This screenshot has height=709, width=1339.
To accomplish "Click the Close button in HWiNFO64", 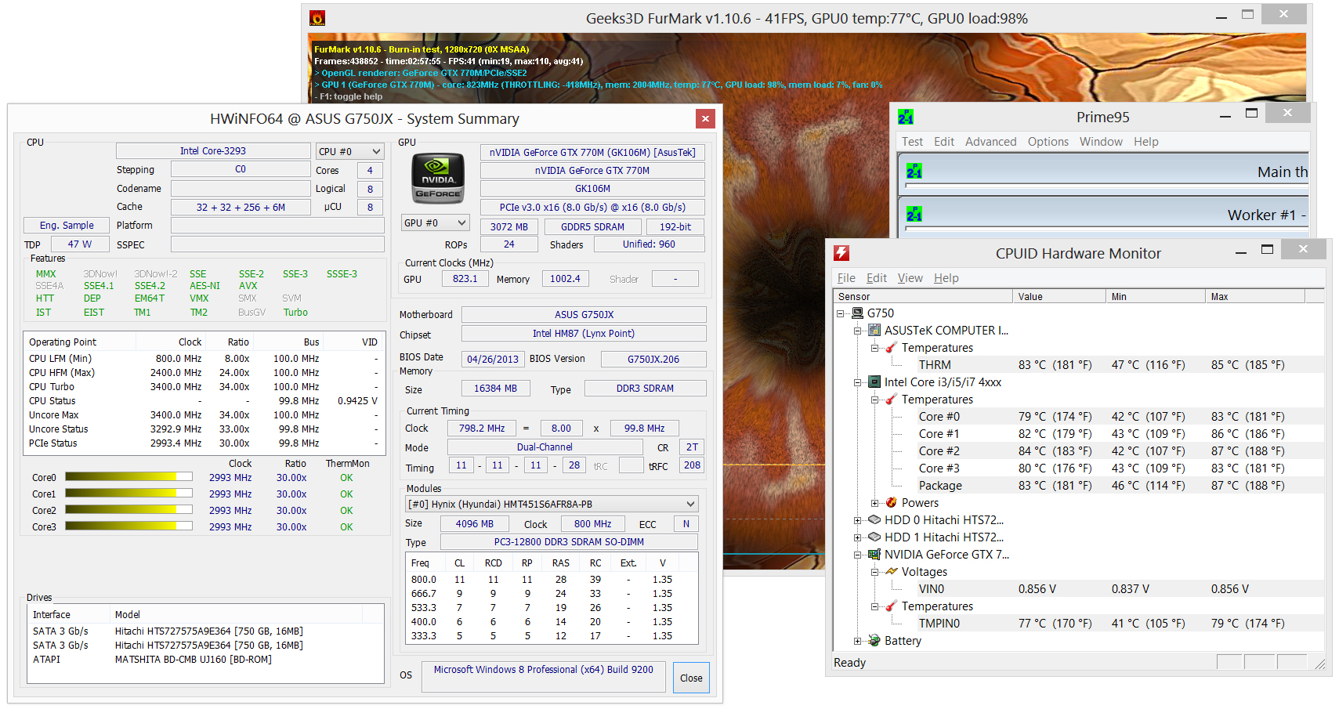I will (691, 678).
